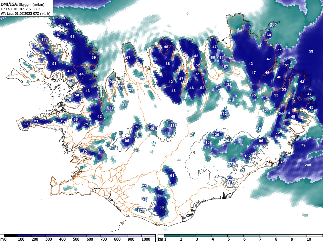Click the map value 60 below 385
This screenshot has width=323, height=242.
pyautogui.click(x=269, y=35)
